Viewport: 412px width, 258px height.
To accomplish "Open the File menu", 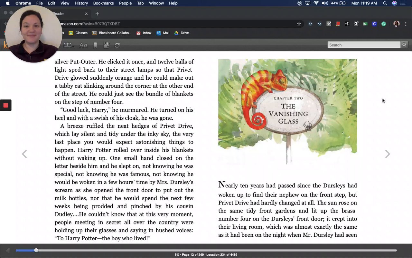I will click(x=40, y=3).
